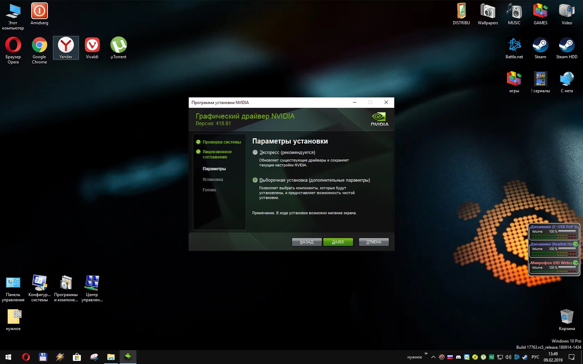Open the Браузер Opera desktop shortcut

[13, 51]
